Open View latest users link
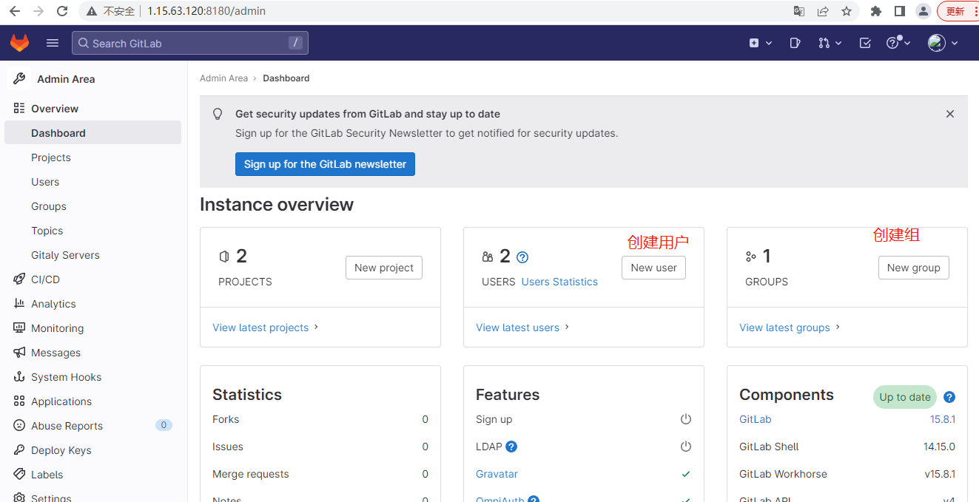Viewport: 979px width, 502px height. [x=523, y=328]
